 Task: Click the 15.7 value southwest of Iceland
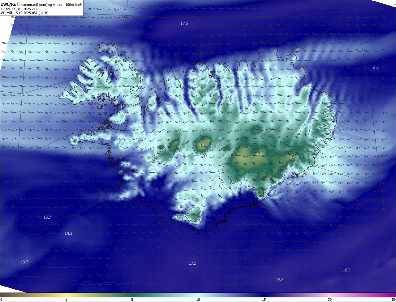coord(47,217)
